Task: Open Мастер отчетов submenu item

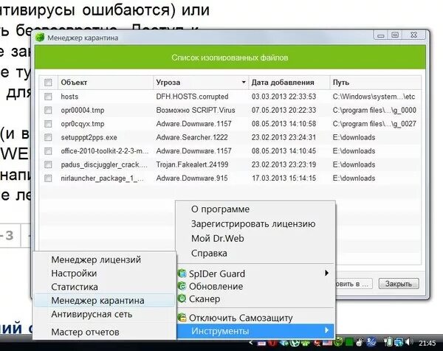Action: 86,332
